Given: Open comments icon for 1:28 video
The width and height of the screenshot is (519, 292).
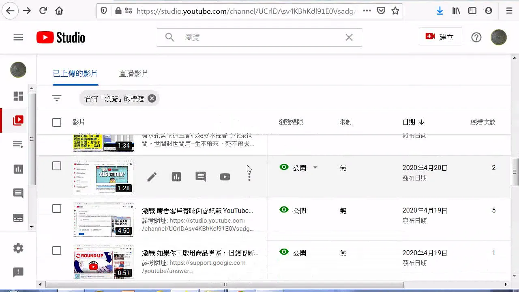Looking at the screenshot, I should [x=201, y=177].
